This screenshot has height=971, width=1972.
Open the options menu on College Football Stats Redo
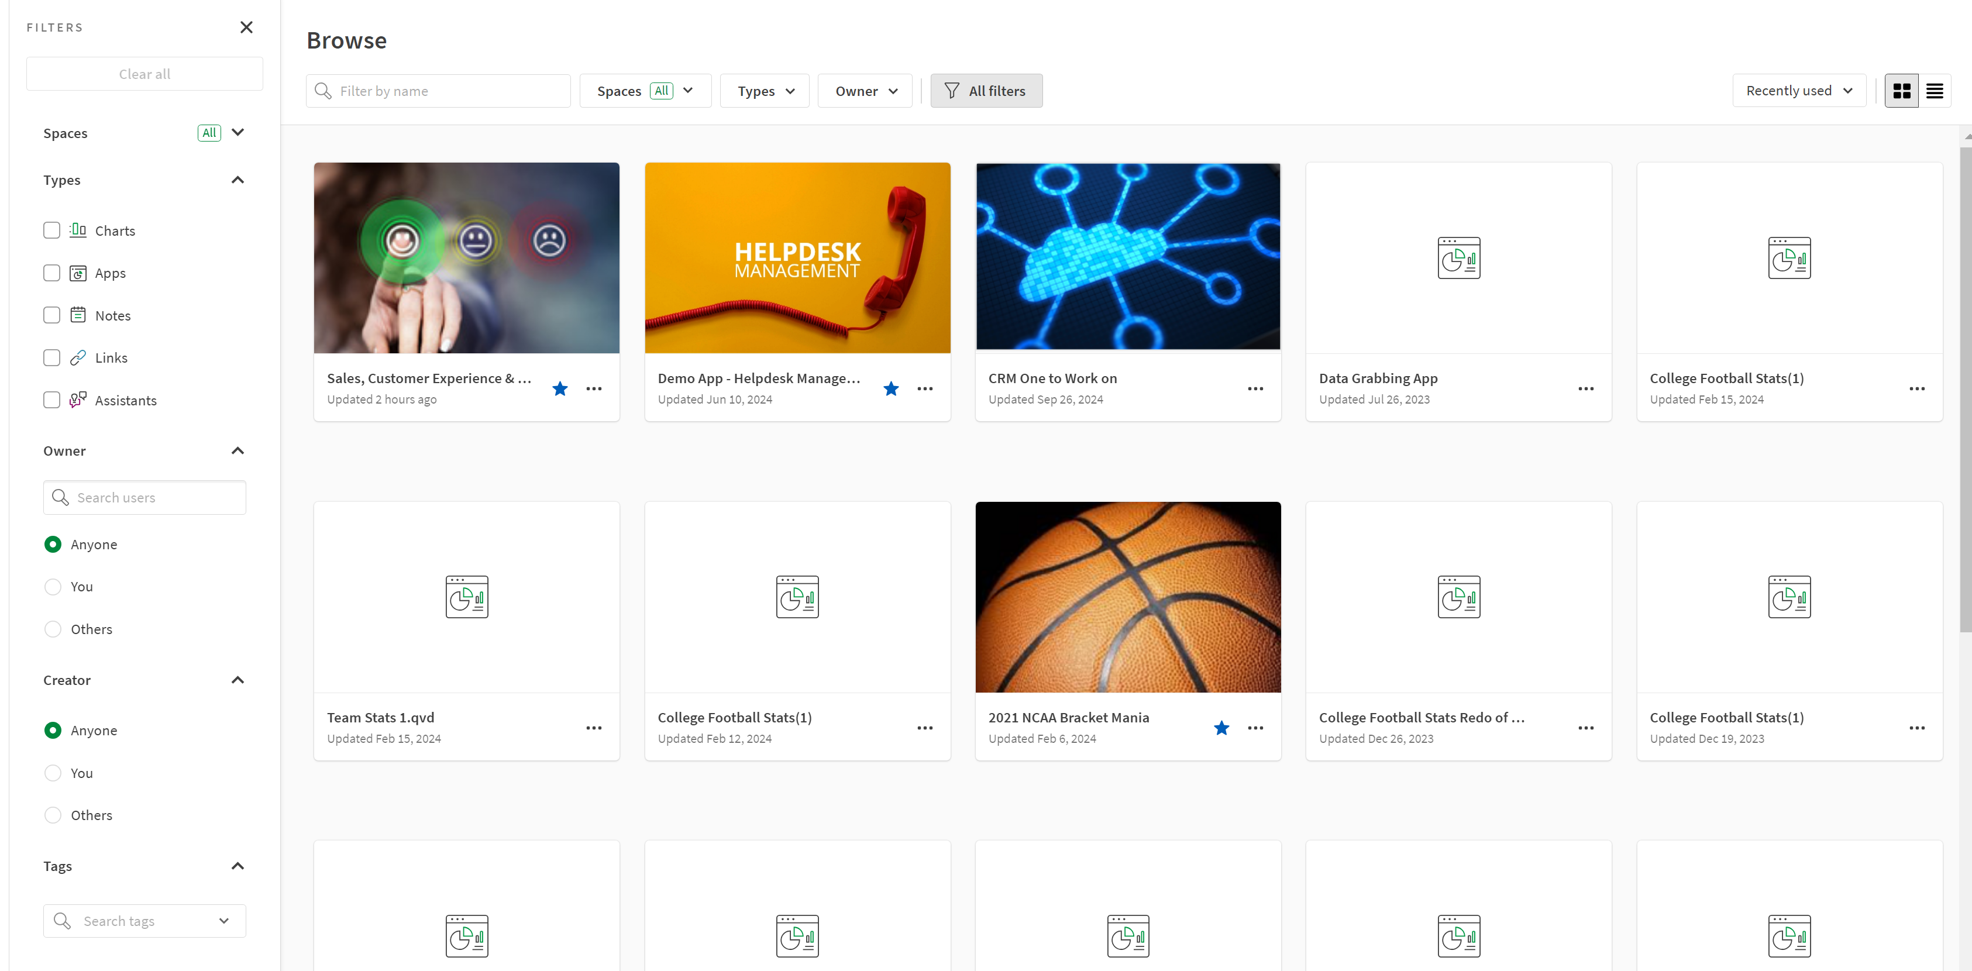tap(1585, 728)
